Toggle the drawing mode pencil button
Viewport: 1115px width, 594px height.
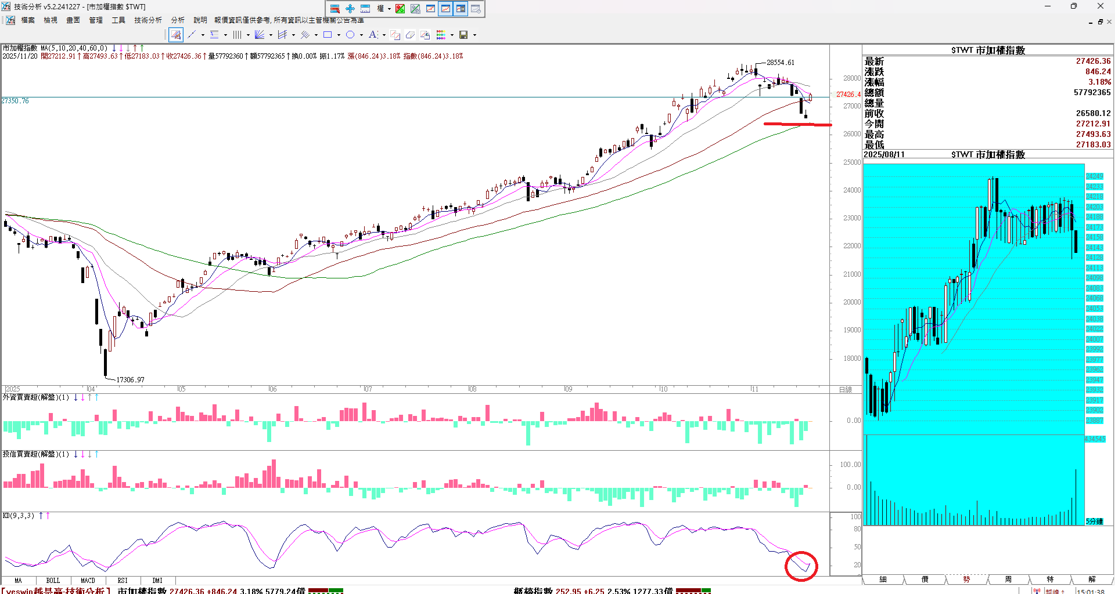click(x=176, y=35)
